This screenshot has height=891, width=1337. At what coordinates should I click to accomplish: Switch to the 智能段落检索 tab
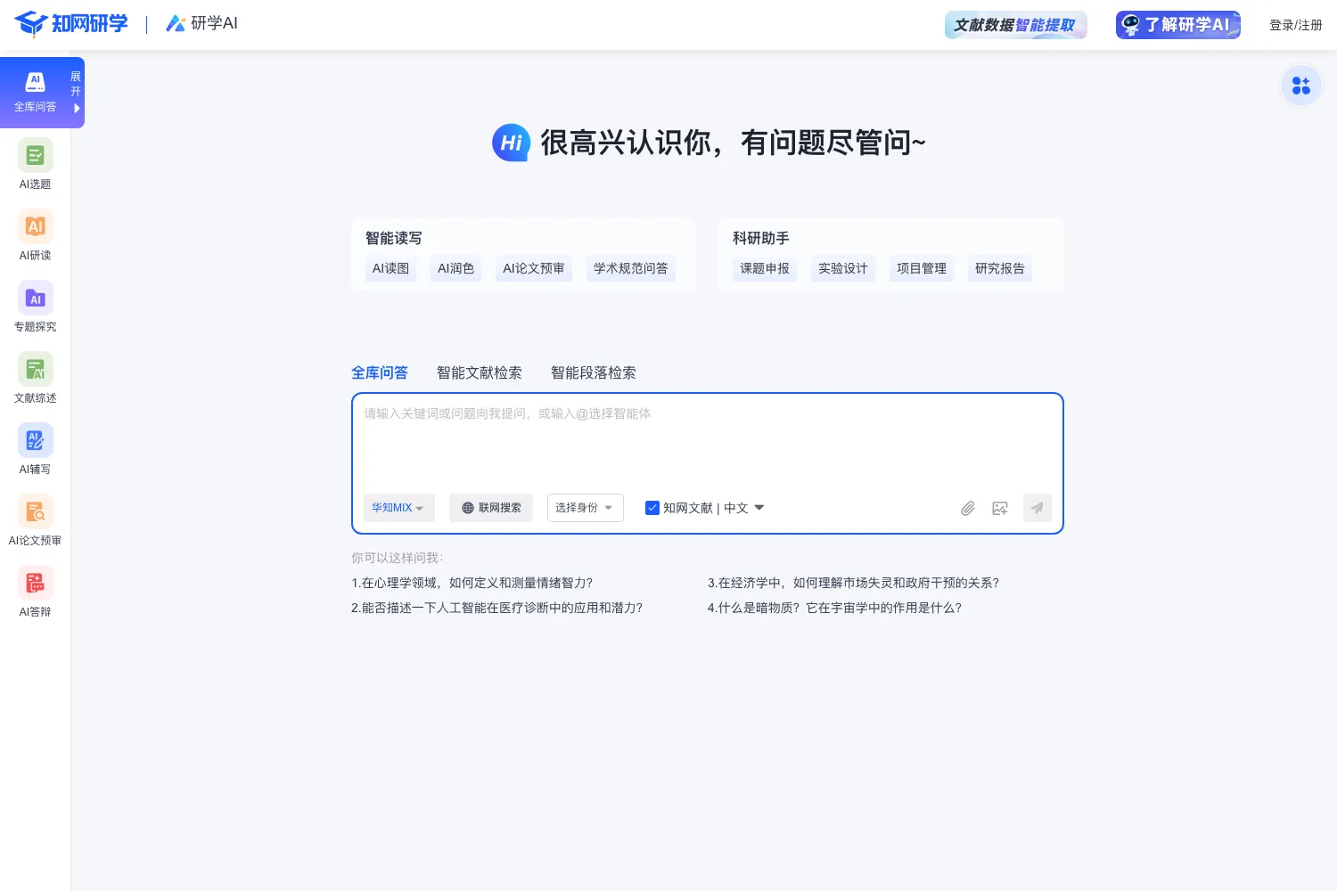pyautogui.click(x=594, y=372)
